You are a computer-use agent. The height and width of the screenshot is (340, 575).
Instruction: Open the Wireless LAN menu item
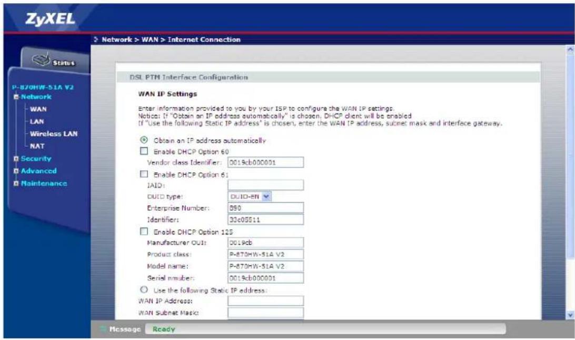54,134
